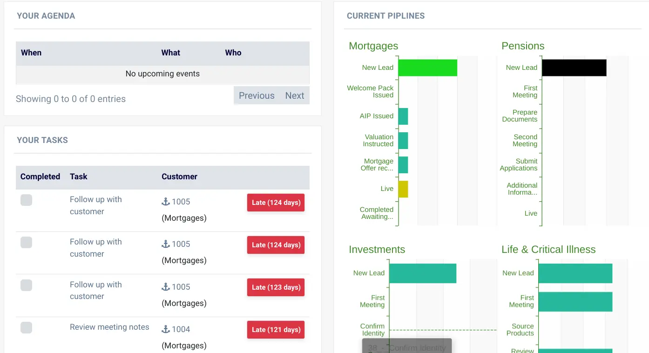Click the black New Lead bar in Pensions chart
This screenshot has width=649, height=353.
coord(574,67)
